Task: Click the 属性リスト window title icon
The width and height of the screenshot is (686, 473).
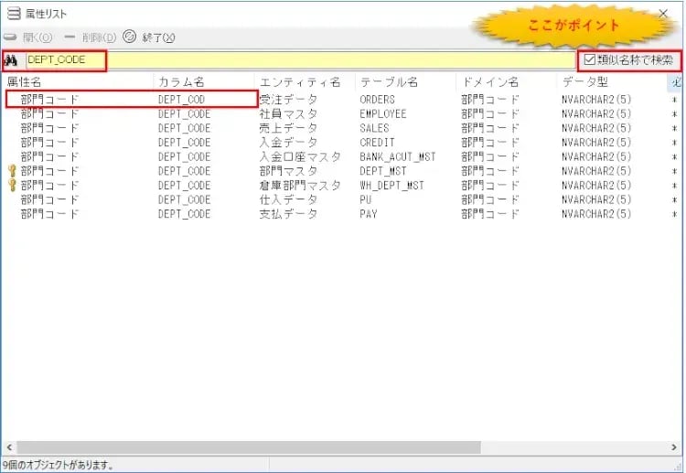Action: click(13, 14)
